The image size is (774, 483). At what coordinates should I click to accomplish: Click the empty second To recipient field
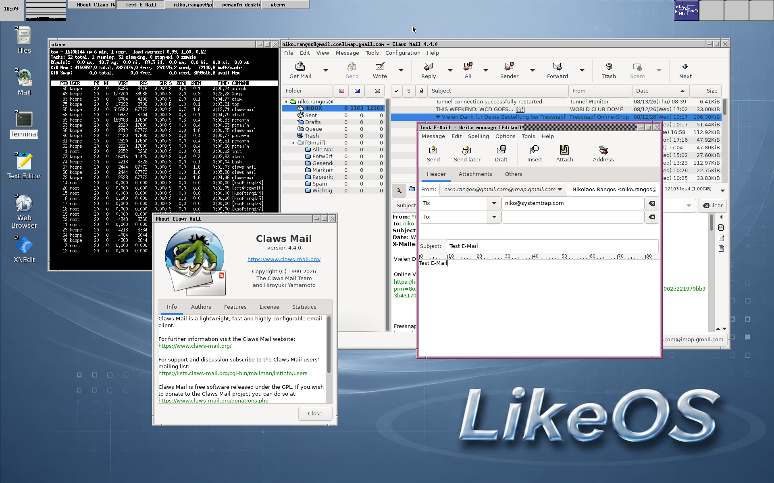[572, 217]
